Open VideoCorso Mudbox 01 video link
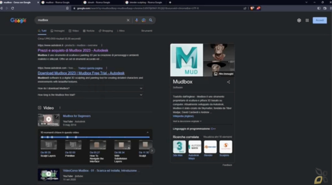332x185 pixels. tap(101, 171)
